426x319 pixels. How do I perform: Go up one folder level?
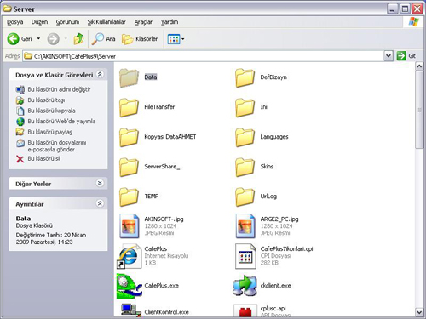78,39
